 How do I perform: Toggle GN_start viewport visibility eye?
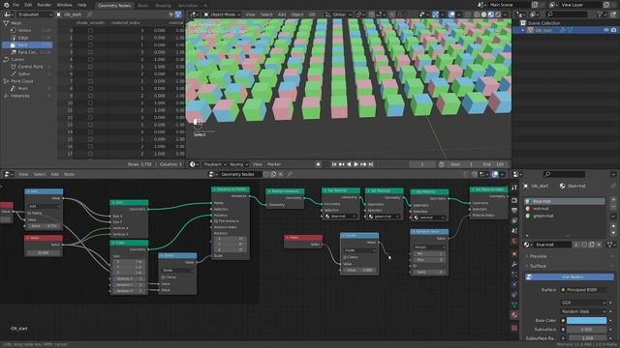(606, 30)
